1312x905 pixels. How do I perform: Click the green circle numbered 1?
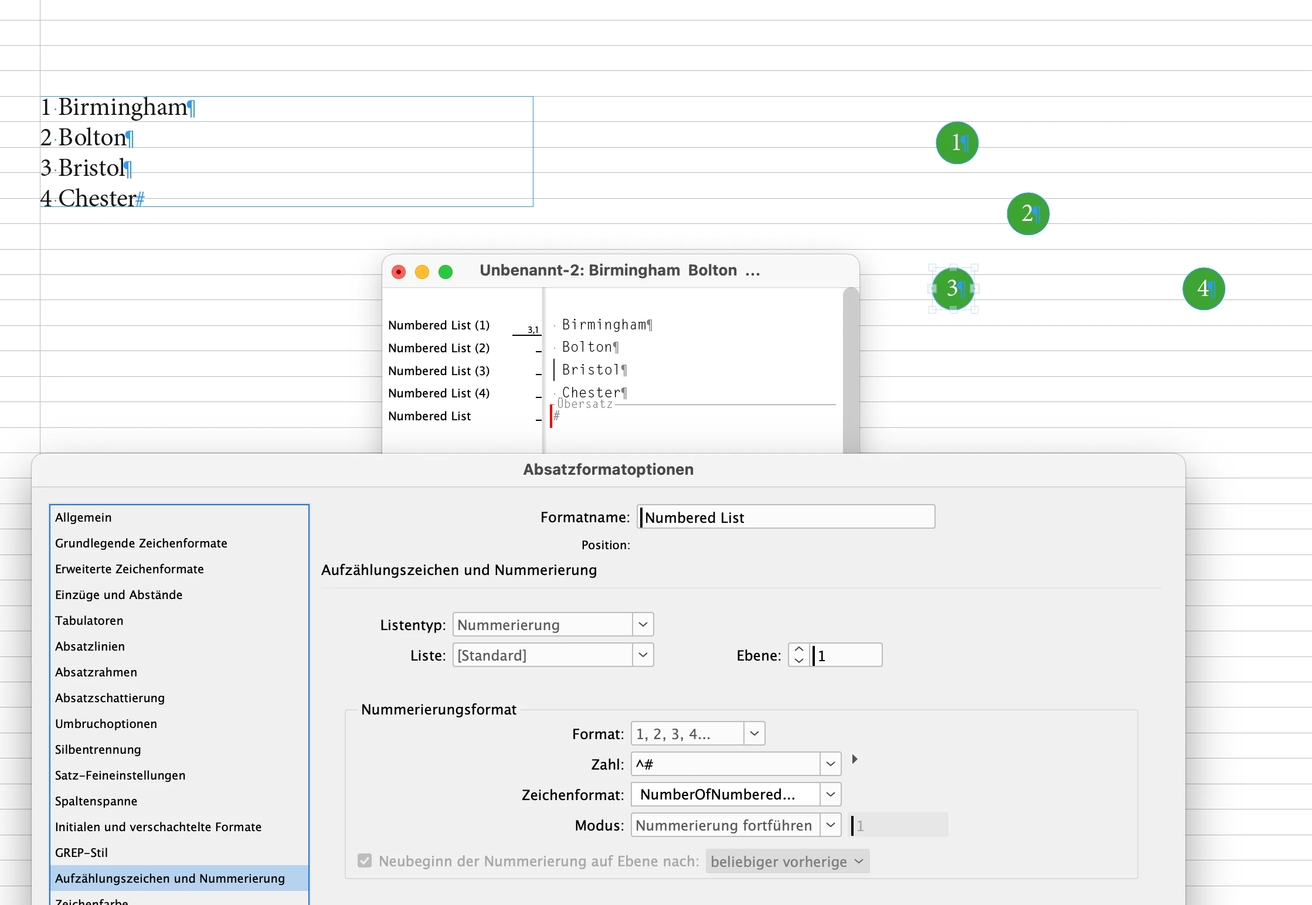click(957, 142)
